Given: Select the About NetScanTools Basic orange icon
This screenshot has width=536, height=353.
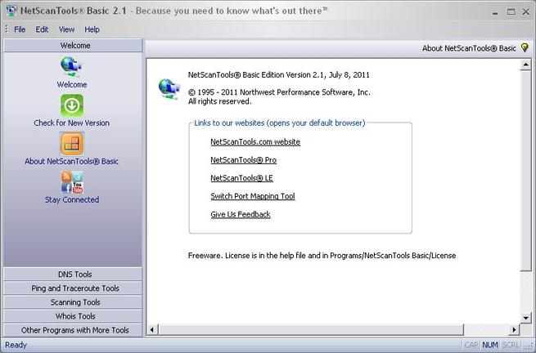Looking at the screenshot, I should point(72,144).
